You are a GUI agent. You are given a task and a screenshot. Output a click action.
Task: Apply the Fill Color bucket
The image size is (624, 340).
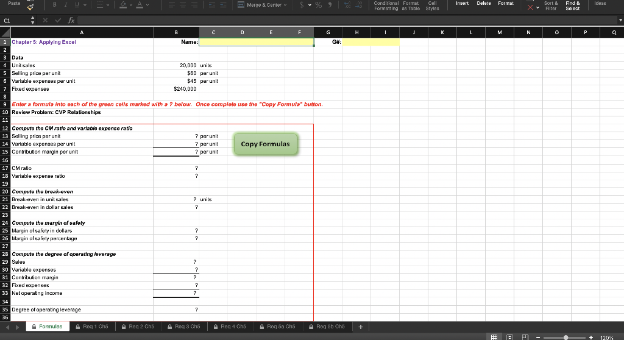coord(123,5)
